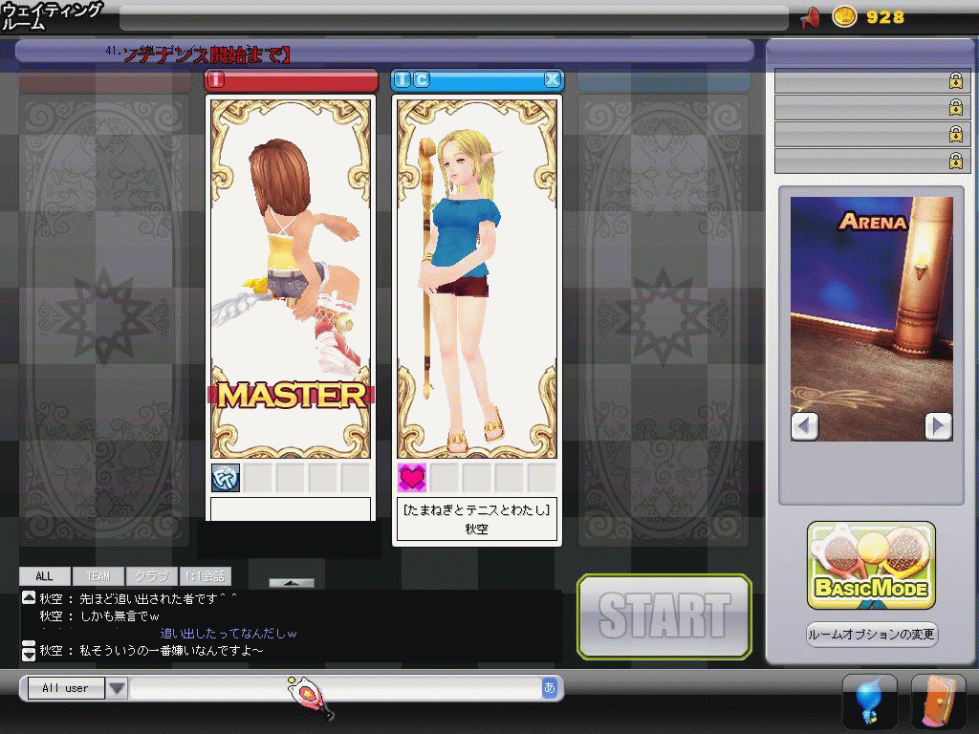Open the All user dropdown arrow
The image size is (979, 734).
coord(117,688)
